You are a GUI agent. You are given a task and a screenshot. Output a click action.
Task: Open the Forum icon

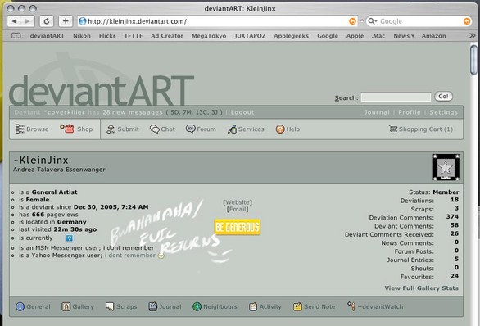pos(190,129)
